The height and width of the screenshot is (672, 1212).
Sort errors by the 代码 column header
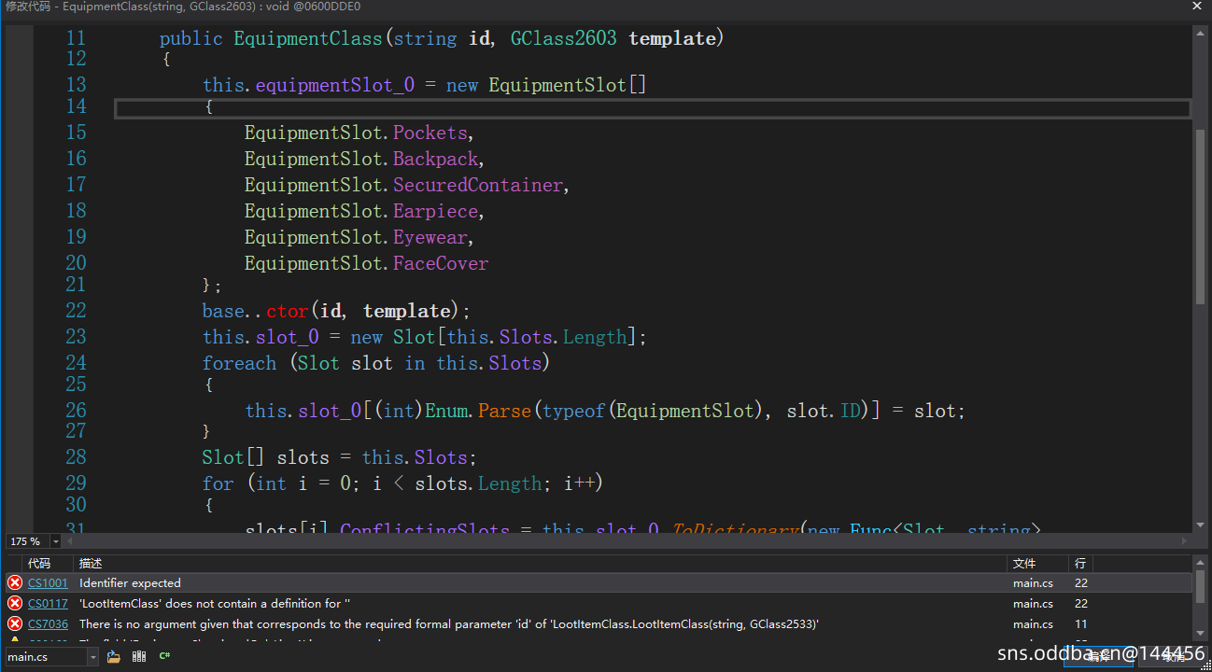tap(39, 564)
